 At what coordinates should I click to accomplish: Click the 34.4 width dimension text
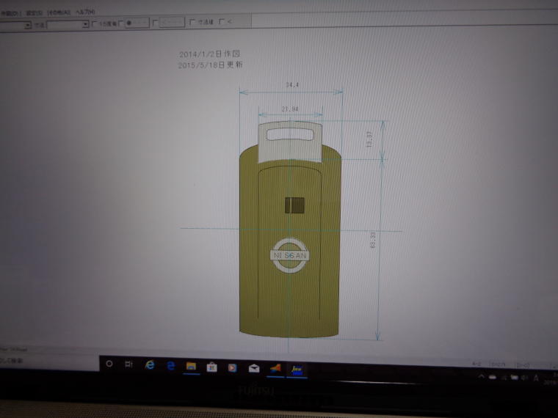pos(292,85)
